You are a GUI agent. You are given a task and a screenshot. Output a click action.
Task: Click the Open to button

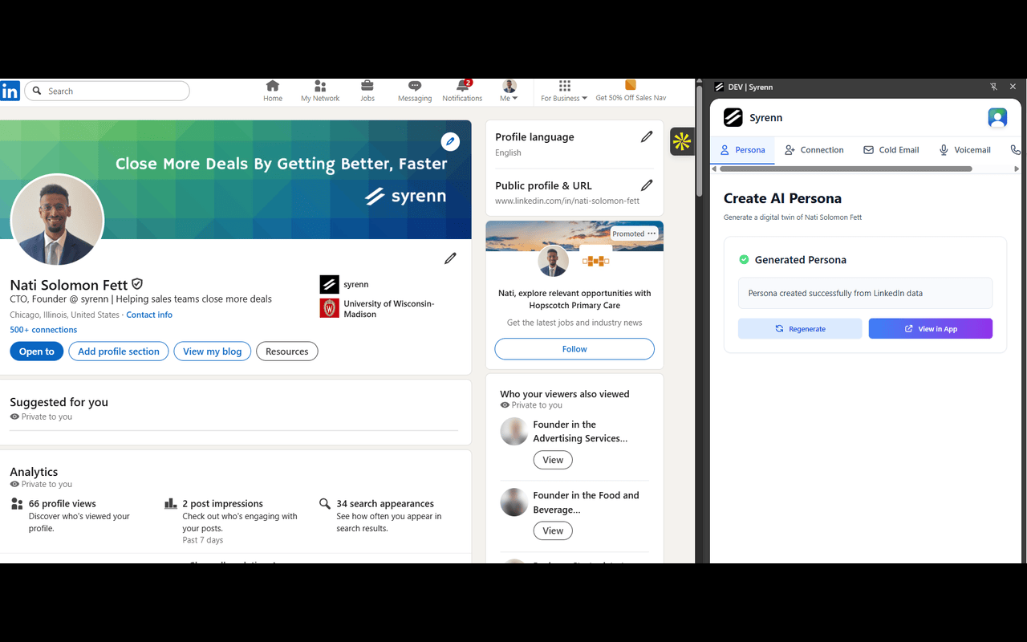pos(37,351)
